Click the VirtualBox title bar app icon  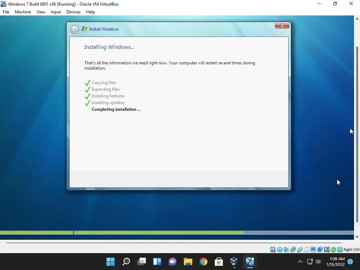[x=4, y=4]
